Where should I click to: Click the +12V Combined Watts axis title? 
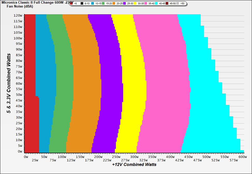(134, 164)
